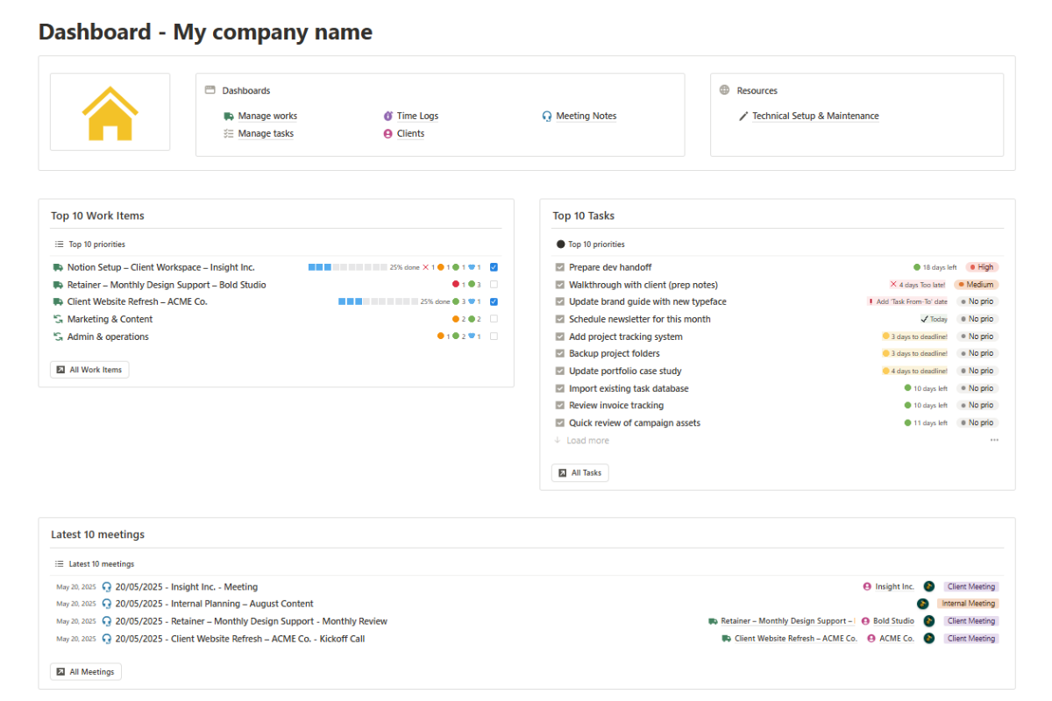Expand Load more under Top 10 Tasks
Viewport: 1052px width, 701px height.
point(582,441)
